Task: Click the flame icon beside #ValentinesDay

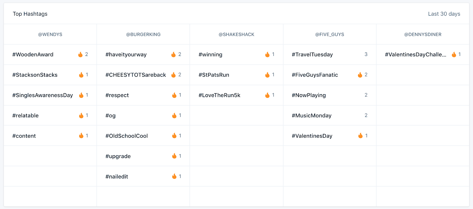Action: (360, 136)
